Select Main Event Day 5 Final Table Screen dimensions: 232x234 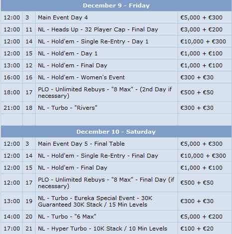(x=81, y=144)
